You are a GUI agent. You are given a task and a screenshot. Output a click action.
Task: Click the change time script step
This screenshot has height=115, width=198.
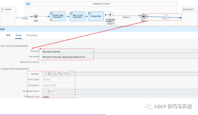click(x=96, y=16)
